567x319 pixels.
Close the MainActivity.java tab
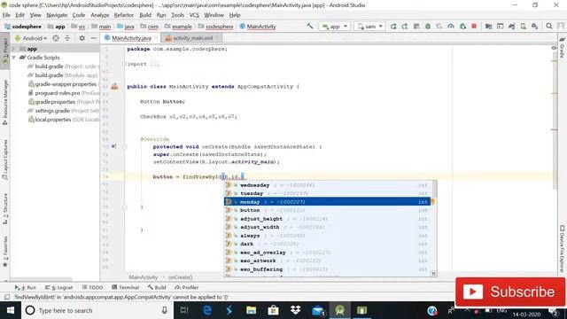[156, 38]
